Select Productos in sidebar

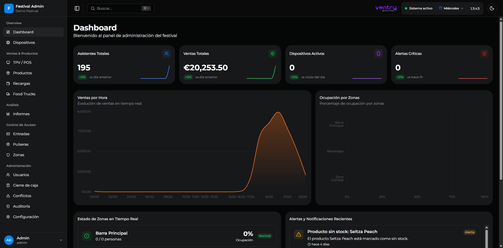[x=33, y=73]
